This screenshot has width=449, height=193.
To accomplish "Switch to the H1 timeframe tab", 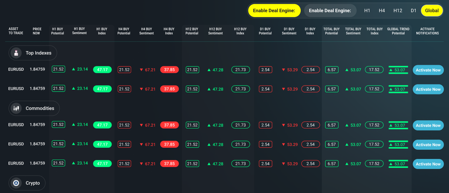I will 367,11.
